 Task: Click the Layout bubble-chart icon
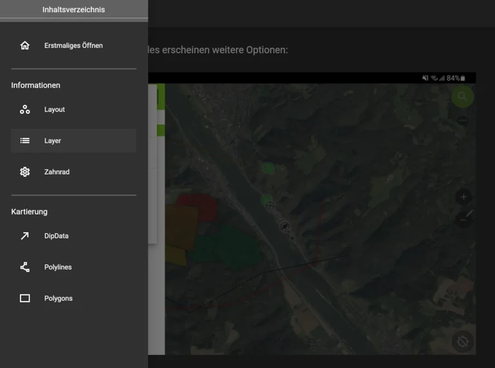coord(25,110)
